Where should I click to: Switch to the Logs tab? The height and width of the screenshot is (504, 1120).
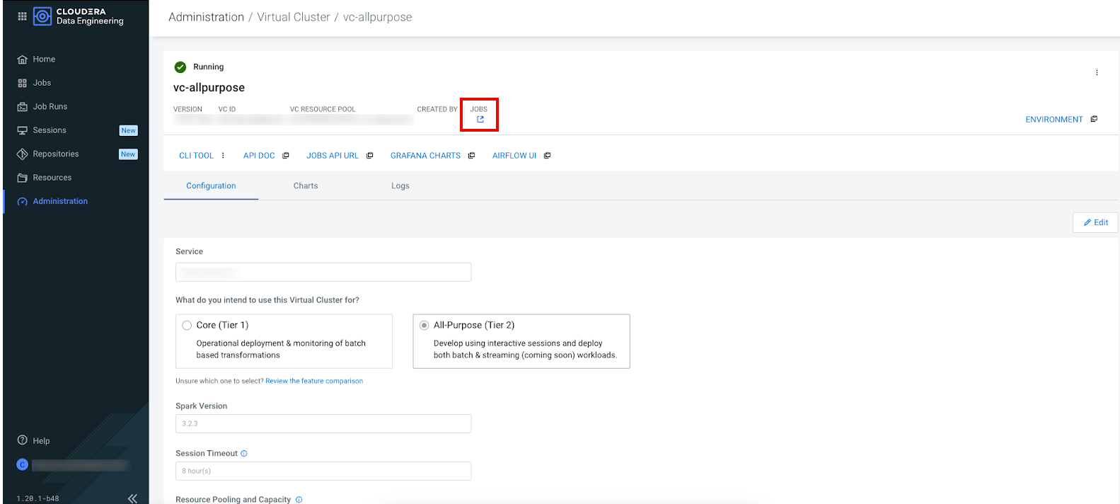[400, 186]
